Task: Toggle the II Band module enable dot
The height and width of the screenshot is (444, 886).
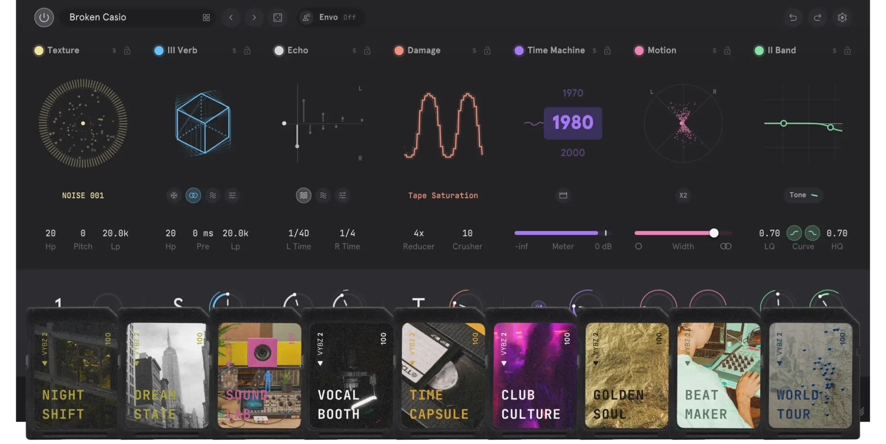Action: pos(759,51)
